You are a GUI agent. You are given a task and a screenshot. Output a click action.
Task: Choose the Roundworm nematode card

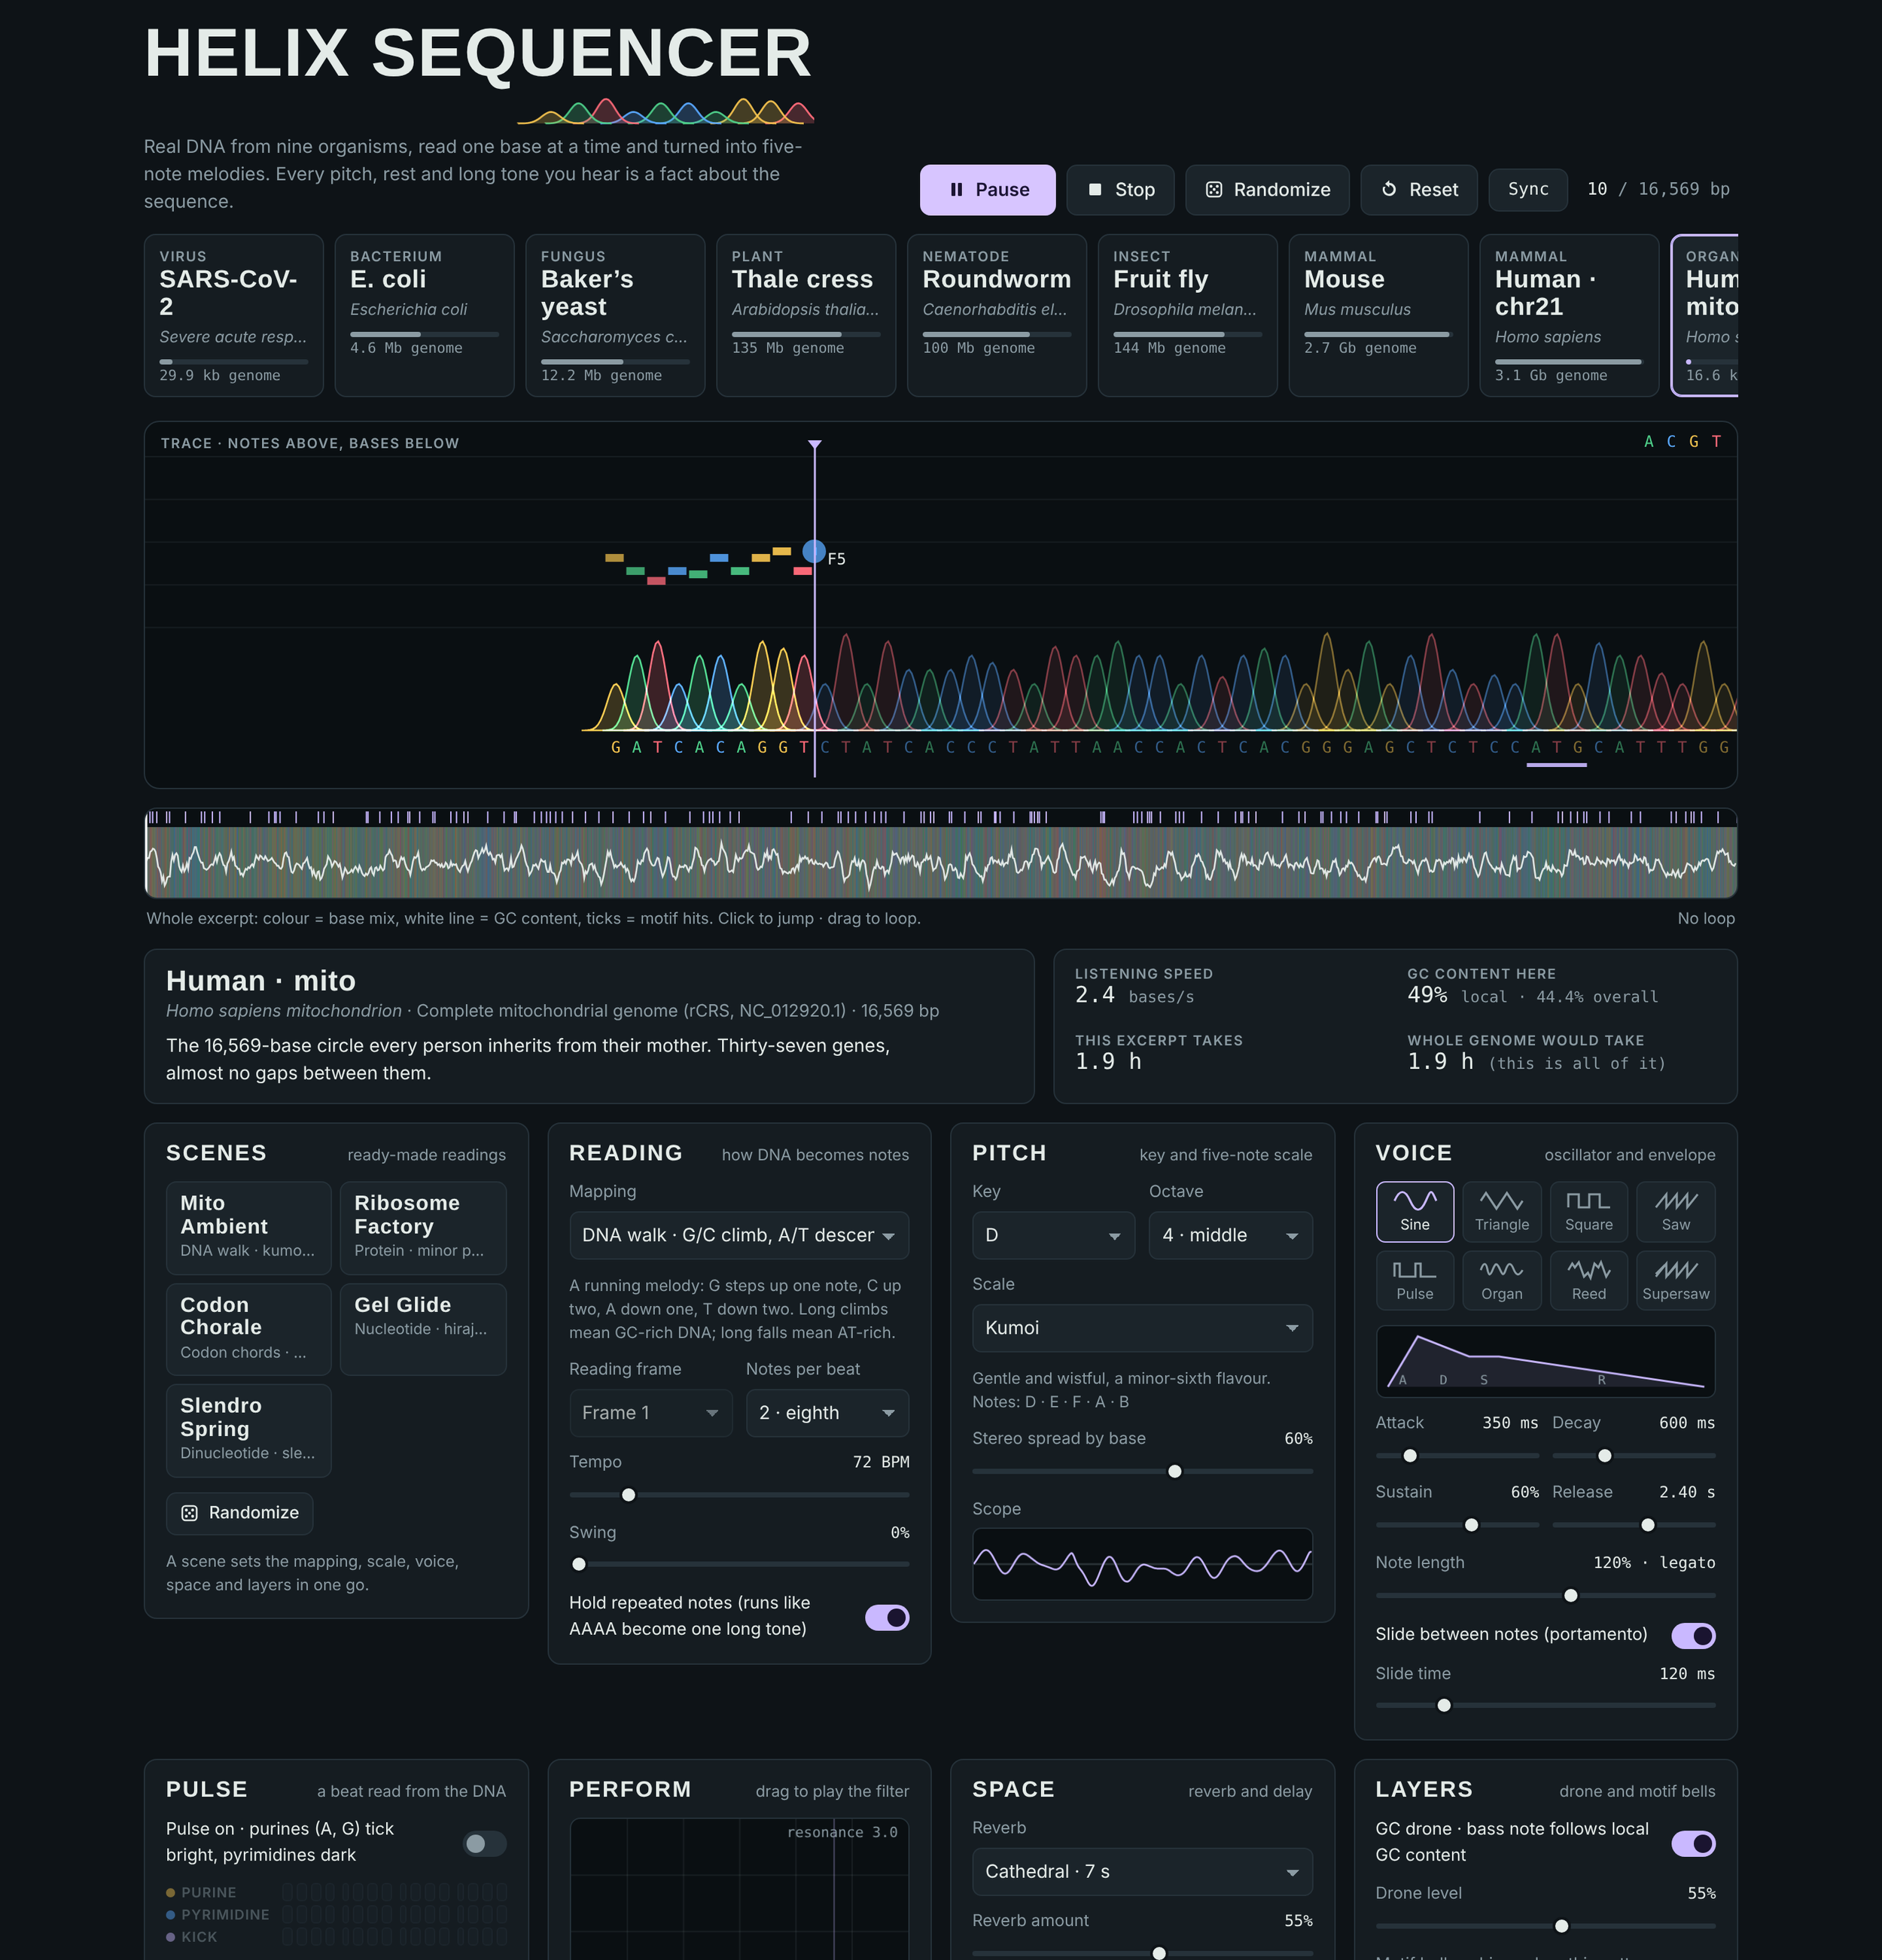pos(997,316)
